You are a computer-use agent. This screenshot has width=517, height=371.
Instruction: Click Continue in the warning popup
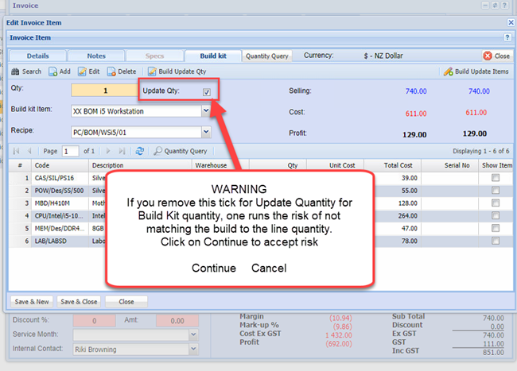click(213, 269)
